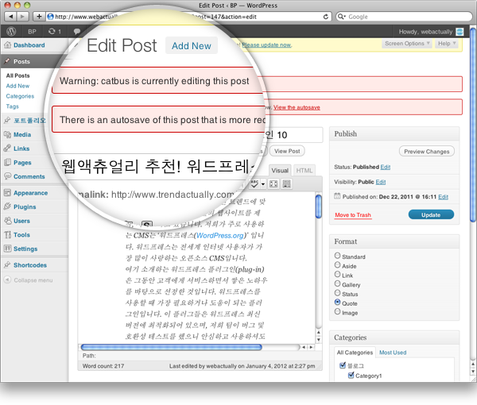Click the Plugins sidebar icon
This screenshot has height=405, width=477.
tap(7, 206)
